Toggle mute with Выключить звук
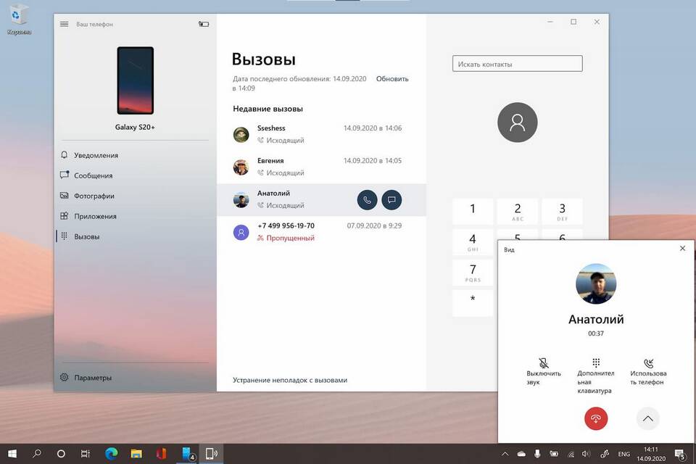The image size is (696, 464). coord(543,372)
